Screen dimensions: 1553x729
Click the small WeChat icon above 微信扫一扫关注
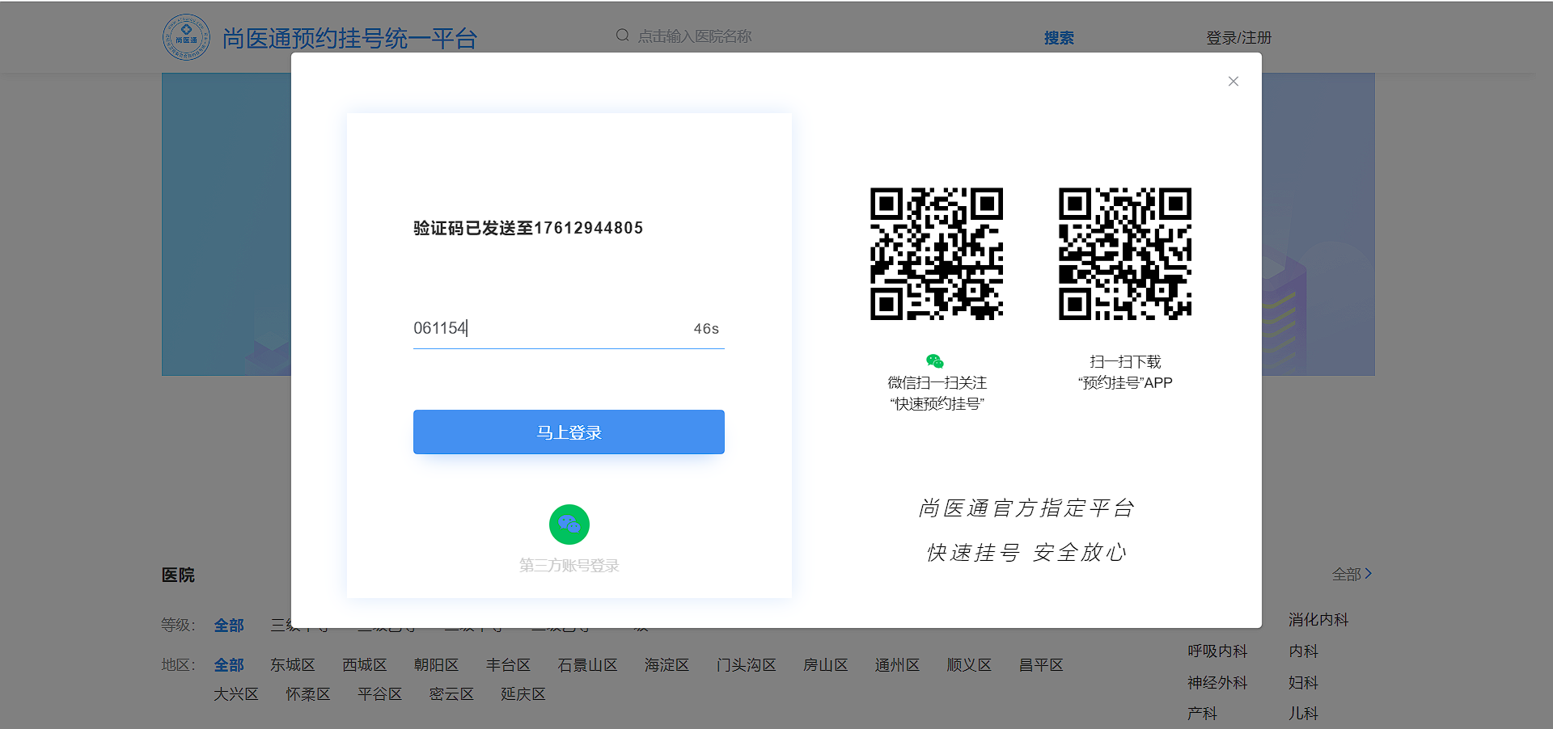point(935,361)
